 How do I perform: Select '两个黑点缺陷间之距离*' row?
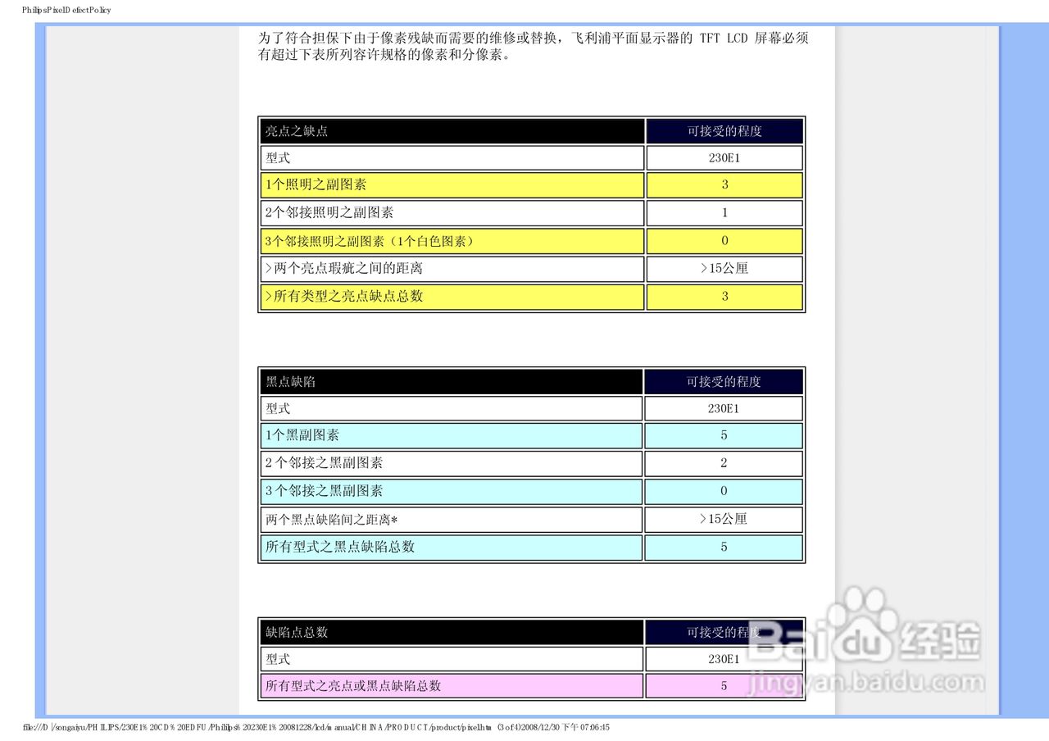[452, 520]
